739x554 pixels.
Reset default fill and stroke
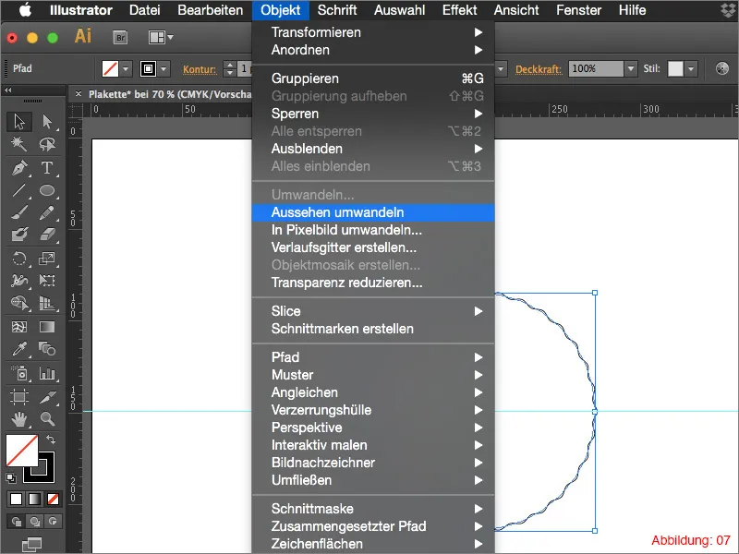pos(11,478)
